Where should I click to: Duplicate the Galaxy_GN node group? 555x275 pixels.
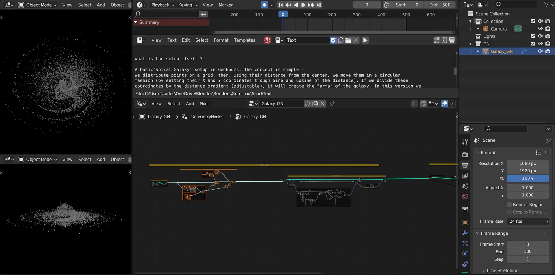tap(315, 104)
